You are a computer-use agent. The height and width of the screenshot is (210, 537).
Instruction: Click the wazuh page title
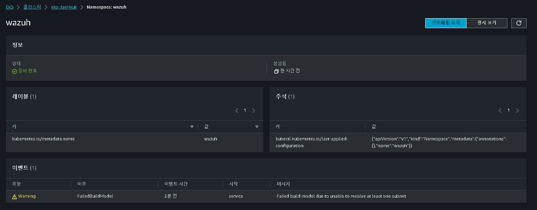pos(18,23)
